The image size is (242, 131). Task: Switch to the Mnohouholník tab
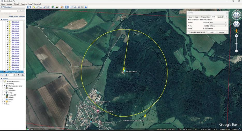[x=205, y=17]
